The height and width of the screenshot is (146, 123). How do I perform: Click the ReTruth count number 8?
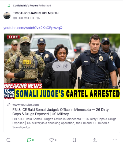tap(33, 140)
